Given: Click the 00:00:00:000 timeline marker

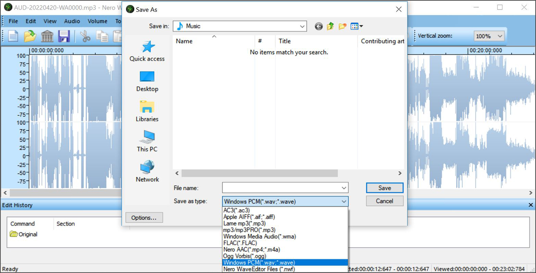Looking at the screenshot, I should pyautogui.click(x=47, y=51).
